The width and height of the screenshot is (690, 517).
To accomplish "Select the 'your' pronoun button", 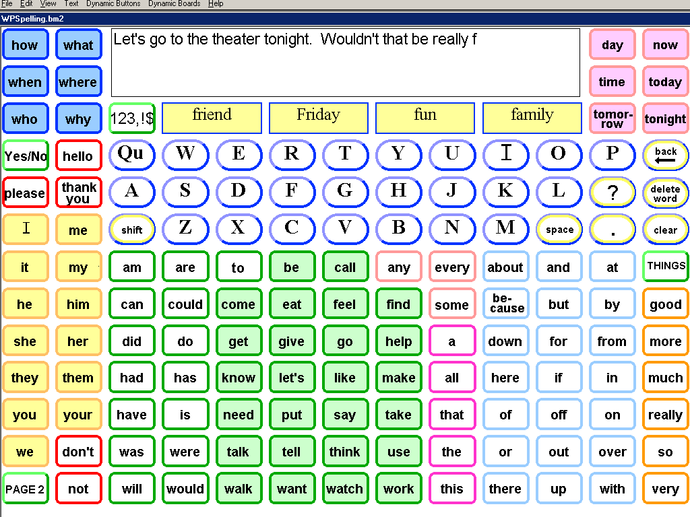I will click(78, 415).
